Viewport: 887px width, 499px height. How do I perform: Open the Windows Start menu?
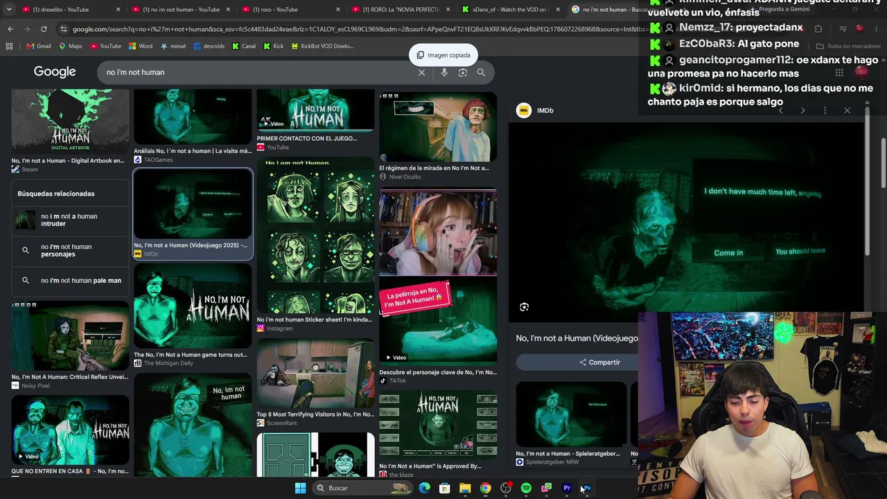(300, 488)
